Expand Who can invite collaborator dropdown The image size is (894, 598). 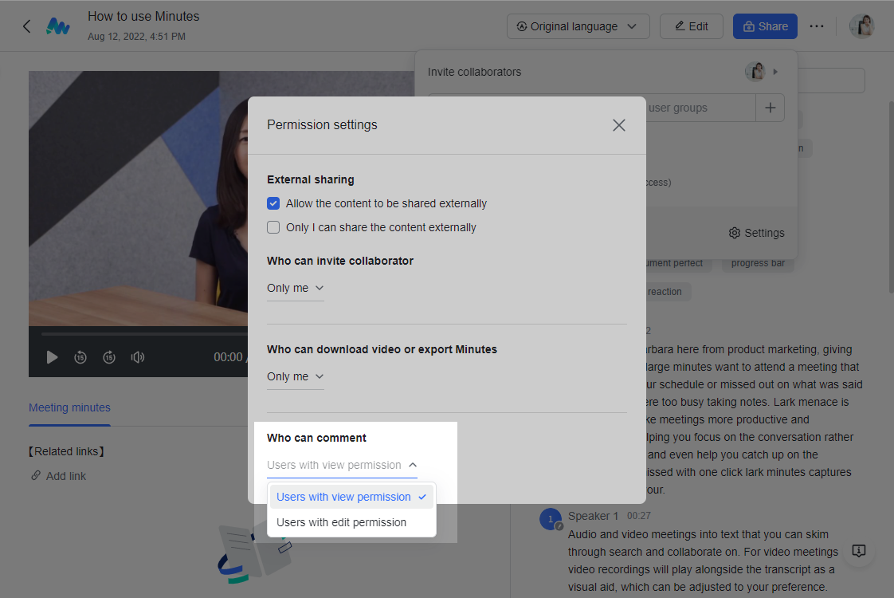coord(296,288)
